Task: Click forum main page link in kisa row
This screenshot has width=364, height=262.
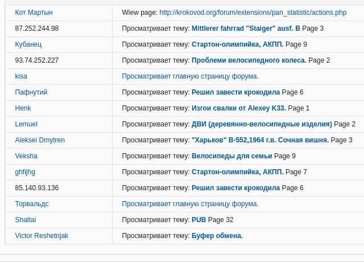Action: coord(190,76)
